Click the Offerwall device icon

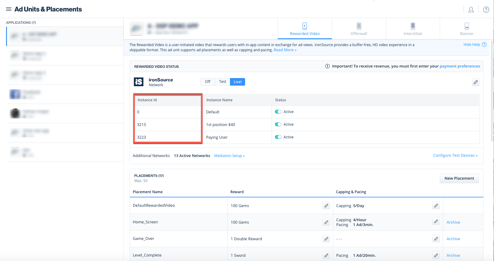coord(359,26)
